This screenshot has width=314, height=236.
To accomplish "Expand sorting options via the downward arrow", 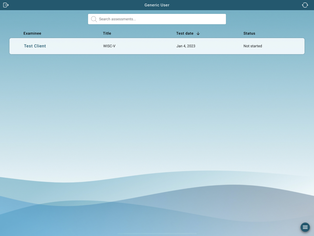I will [198, 33].
